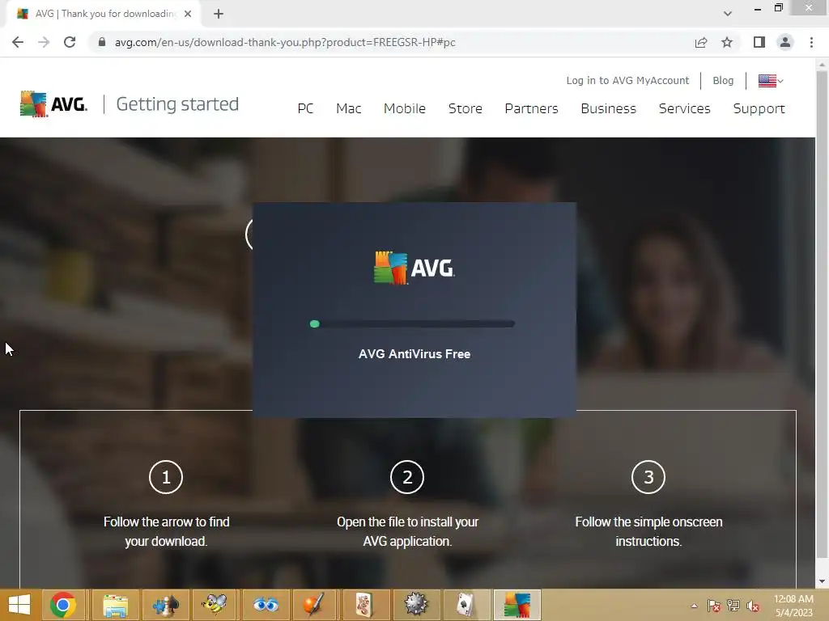Screen dimensions: 829x621
Task: Click scrollbar down arrow
Action: point(822,581)
